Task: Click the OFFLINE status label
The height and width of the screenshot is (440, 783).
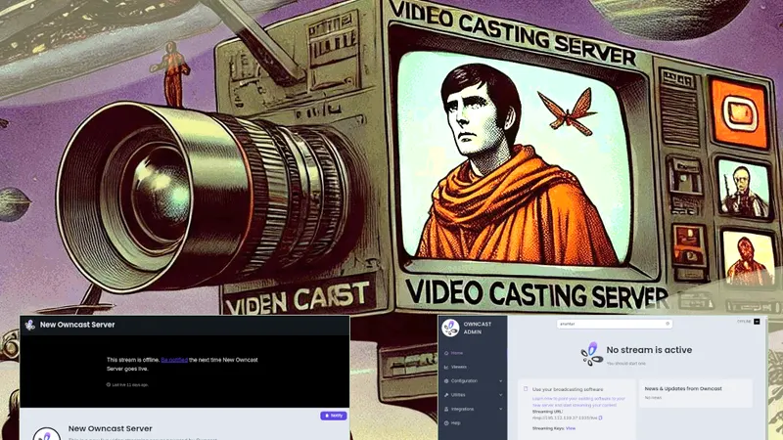Action: (744, 322)
